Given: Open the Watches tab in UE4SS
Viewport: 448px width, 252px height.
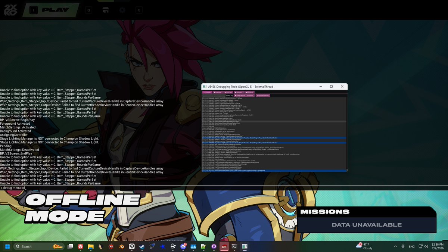Looking at the screenshot, I should pos(228,92).
